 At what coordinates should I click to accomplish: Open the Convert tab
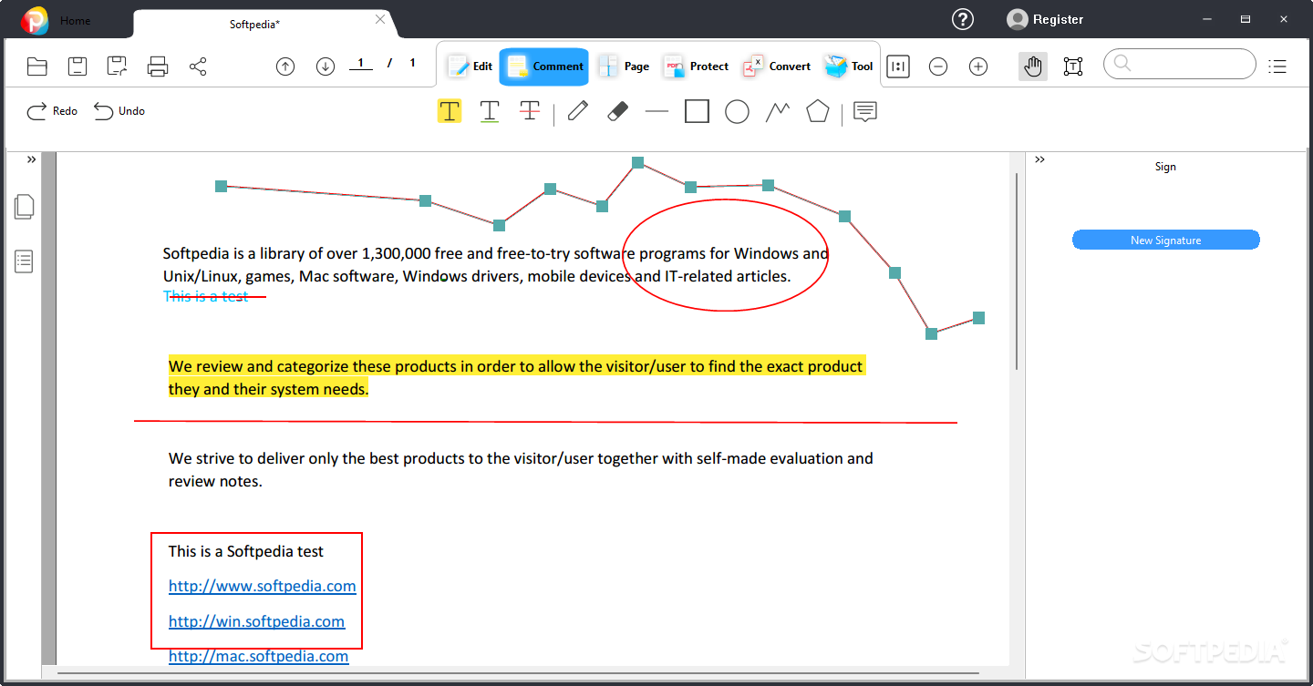coord(777,67)
